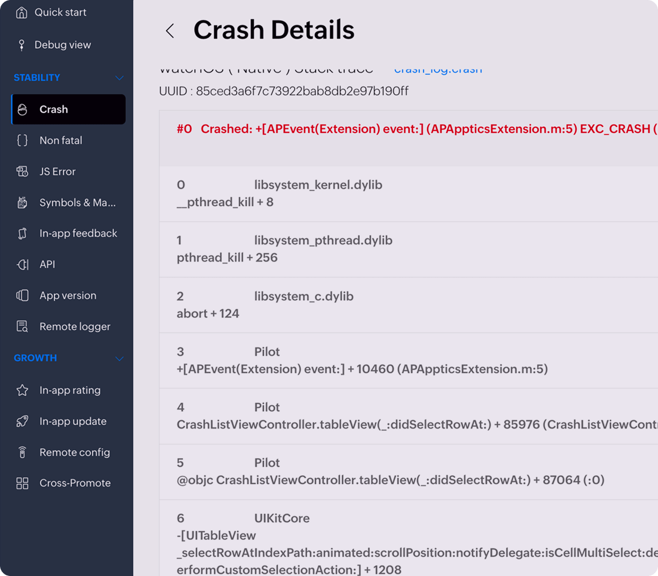658x576 pixels.
Task: Click the Cross-Promote grid icon
Action: pos(22,483)
